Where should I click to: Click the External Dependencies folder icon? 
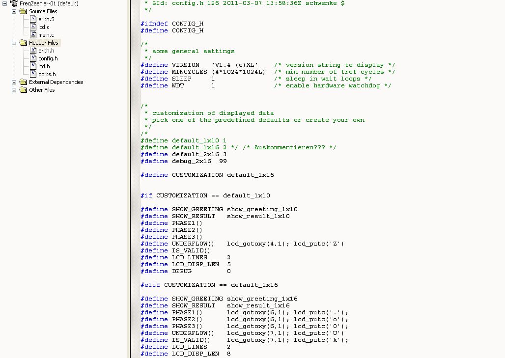click(23, 82)
